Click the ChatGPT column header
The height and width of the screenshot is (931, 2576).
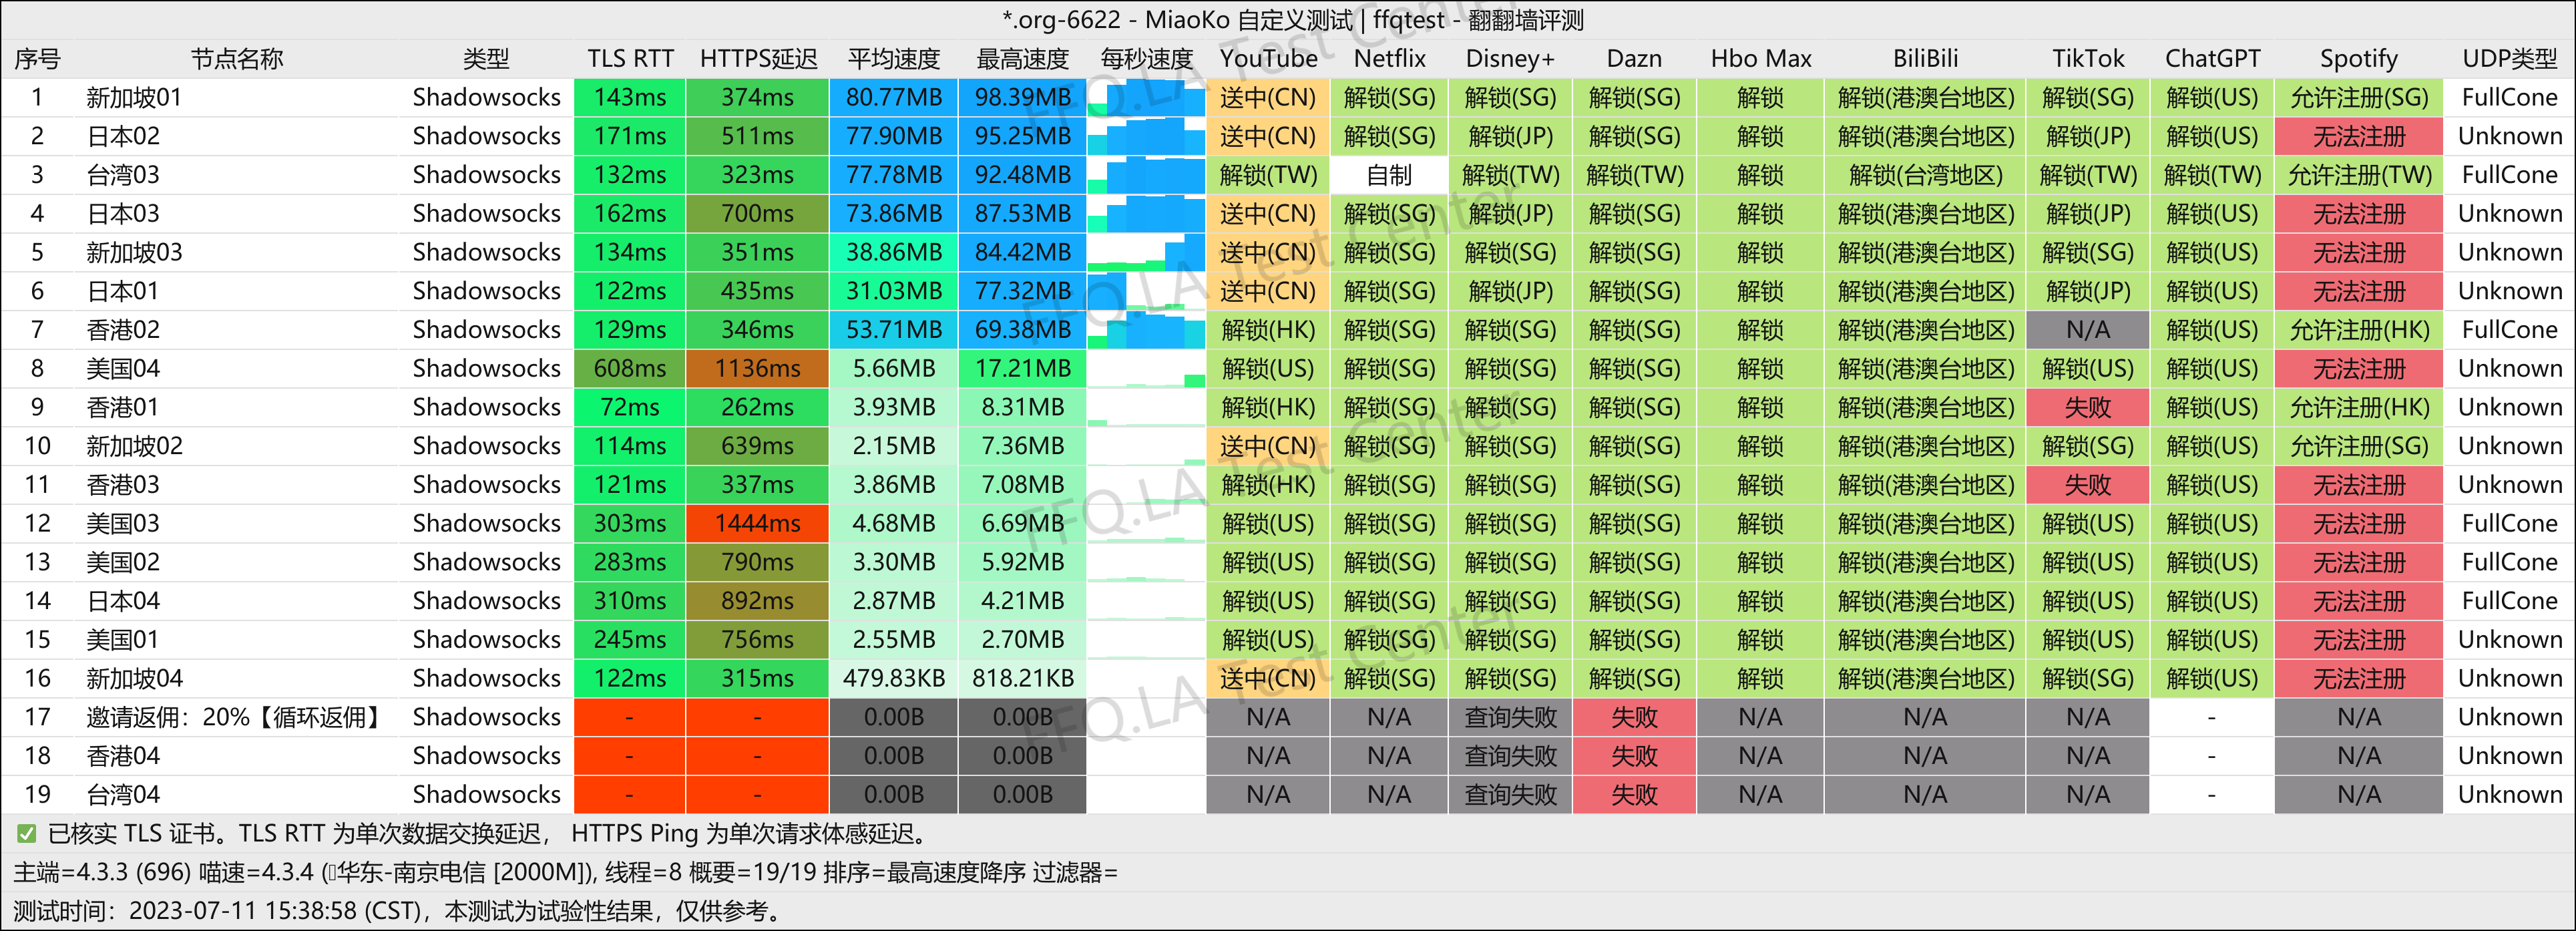2212,59
